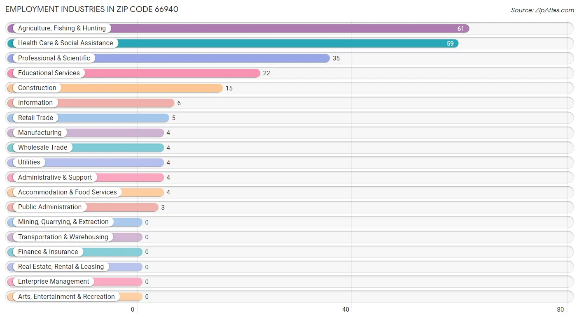579x319 pixels.
Task: Select the Professional & Scientific label
Action: pyautogui.click(x=54, y=58)
